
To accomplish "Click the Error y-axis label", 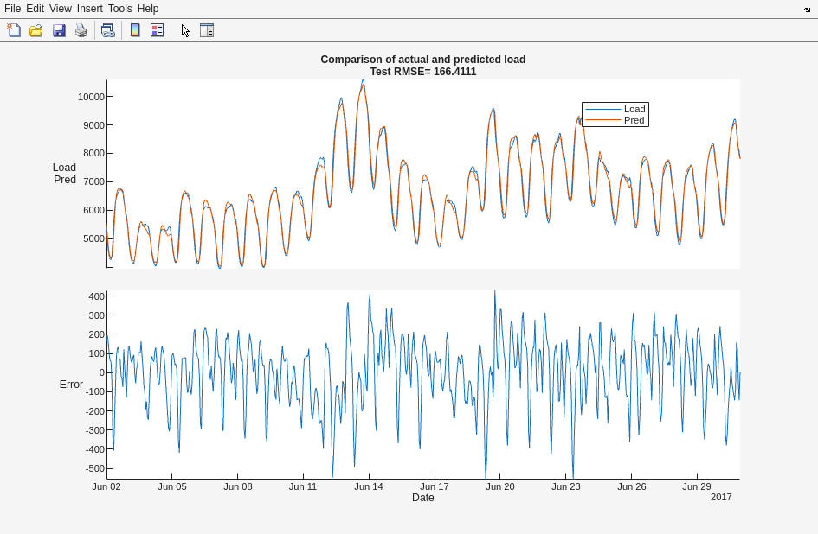I will (x=71, y=385).
